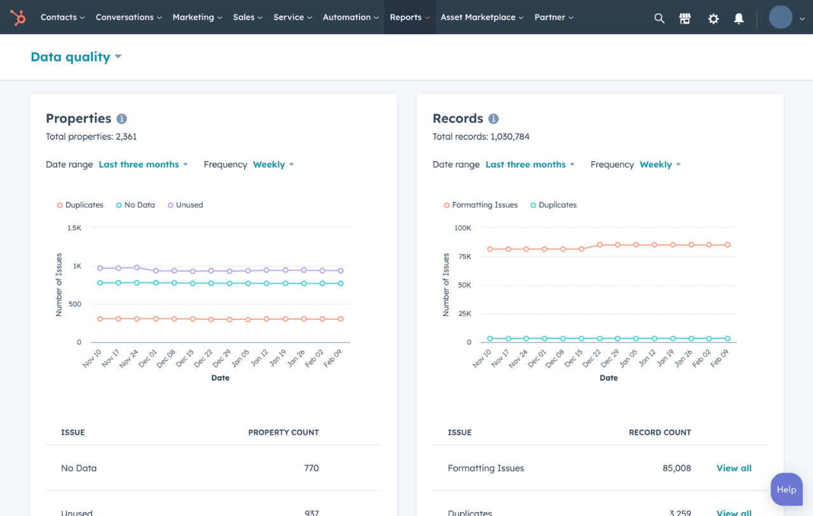Open the settings gear

[713, 18]
